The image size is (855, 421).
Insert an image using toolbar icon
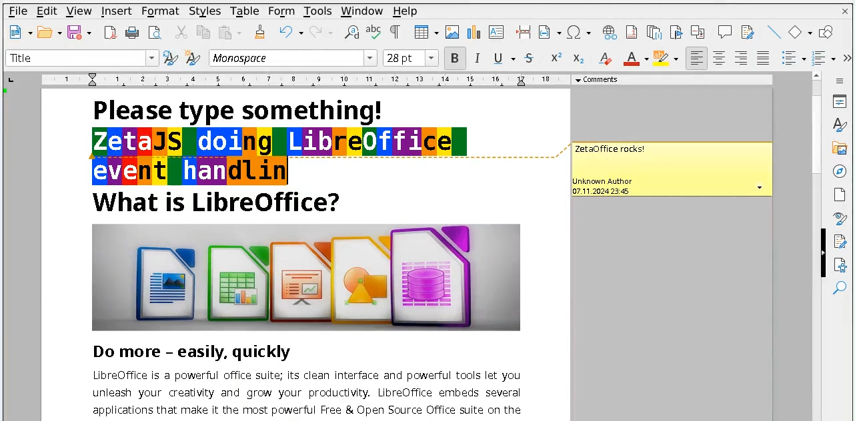(452, 32)
